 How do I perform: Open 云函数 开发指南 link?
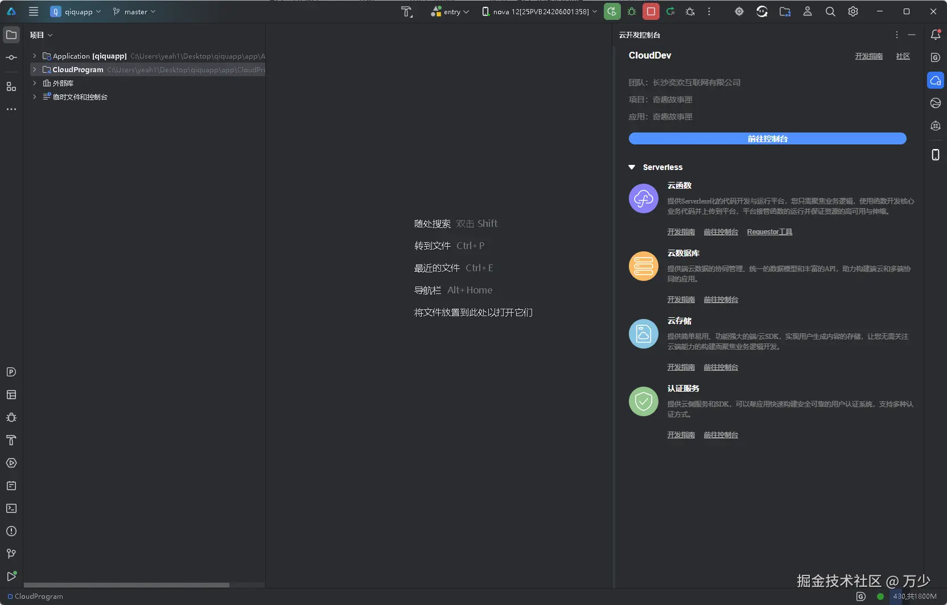click(681, 232)
